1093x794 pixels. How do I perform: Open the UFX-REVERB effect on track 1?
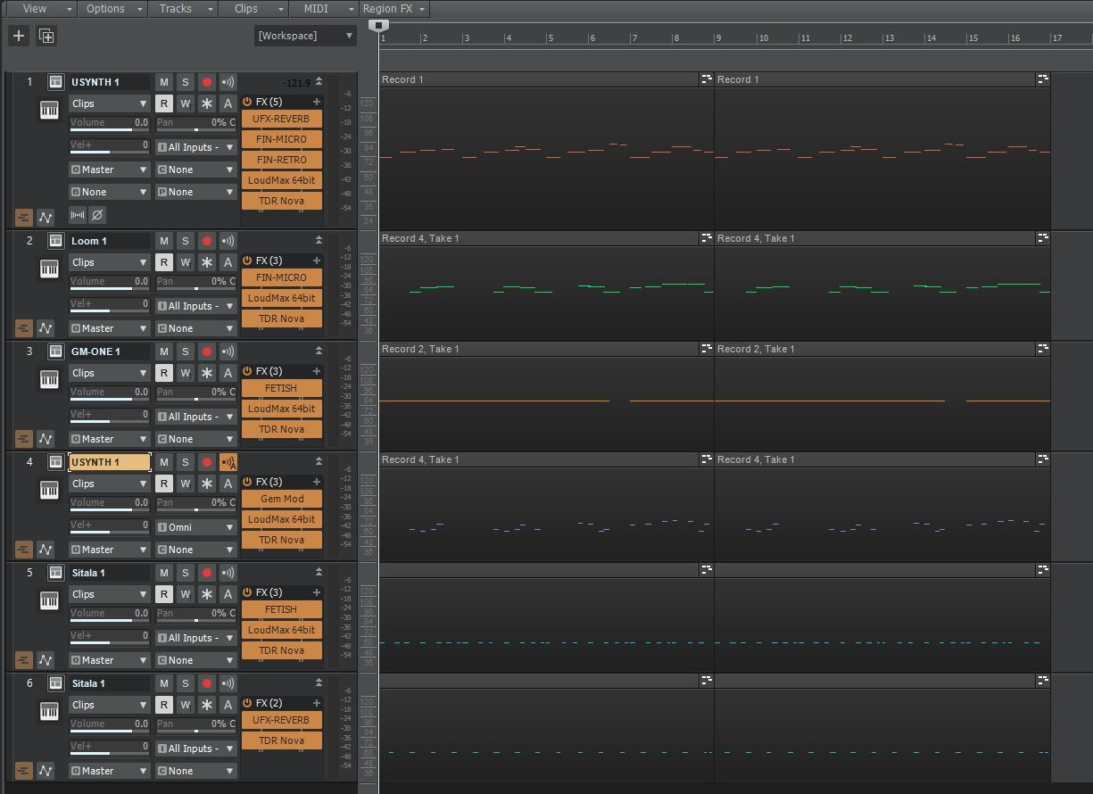pos(281,119)
